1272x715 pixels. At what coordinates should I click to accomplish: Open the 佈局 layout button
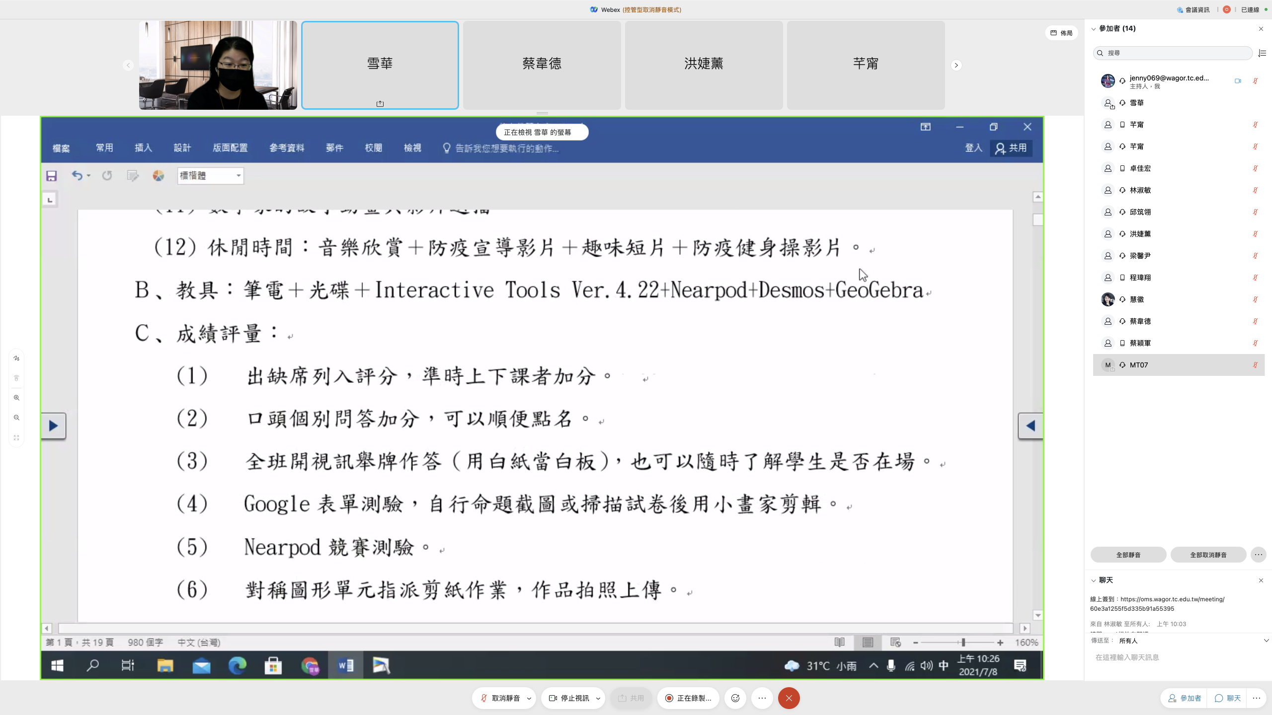(1061, 33)
